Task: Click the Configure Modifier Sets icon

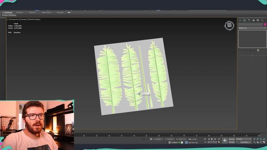Action: (258, 50)
